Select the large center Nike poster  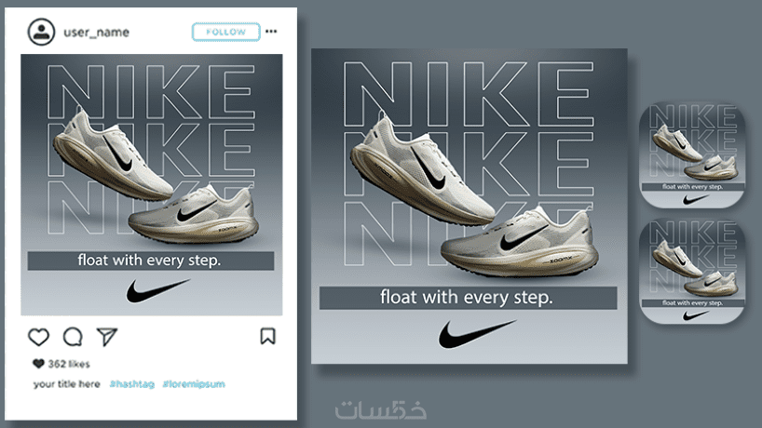pos(469,207)
